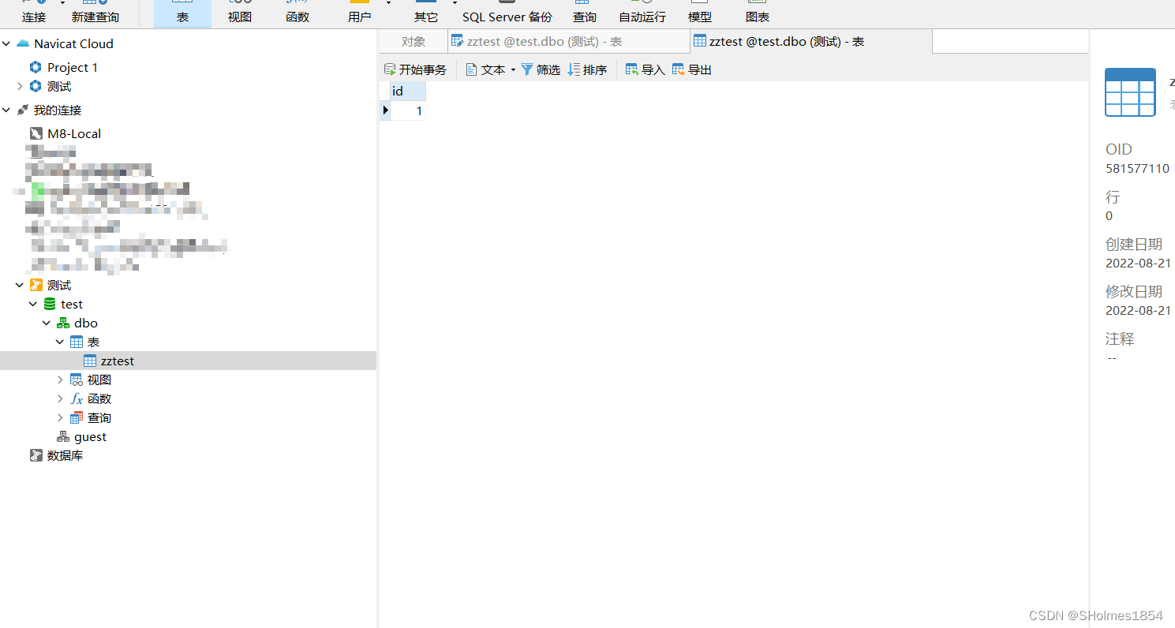The height and width of the screenshot is (628, 1175).
Task: Click the 导入 import button
Action: coord(645,69)
